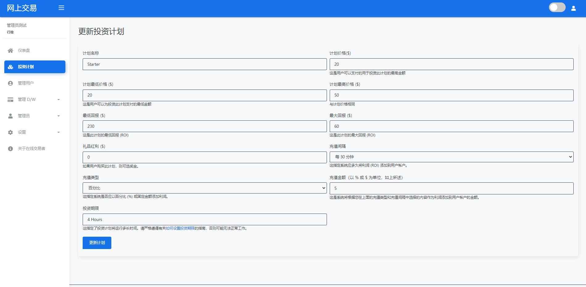
Task: Click the 投资期限 input field
Action: [204, 219]
